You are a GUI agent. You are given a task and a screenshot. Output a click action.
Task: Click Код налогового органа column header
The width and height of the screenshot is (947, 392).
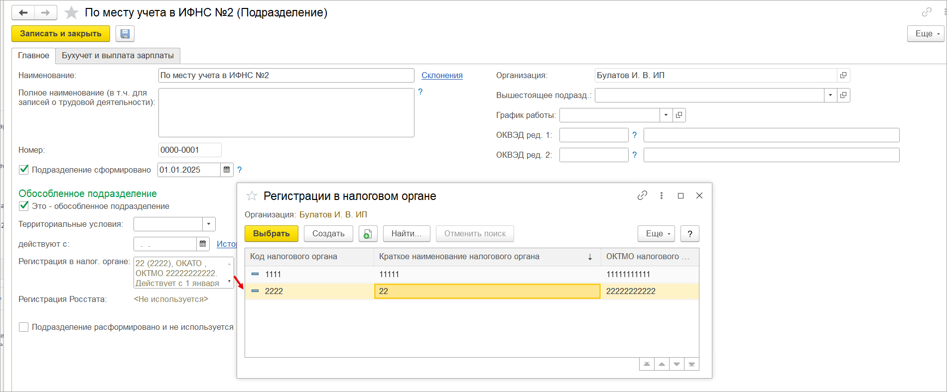coord(309,257)
